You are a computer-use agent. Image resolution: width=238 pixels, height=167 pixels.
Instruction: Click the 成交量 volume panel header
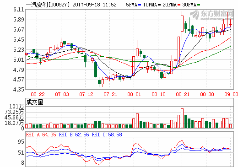[35, 102]
